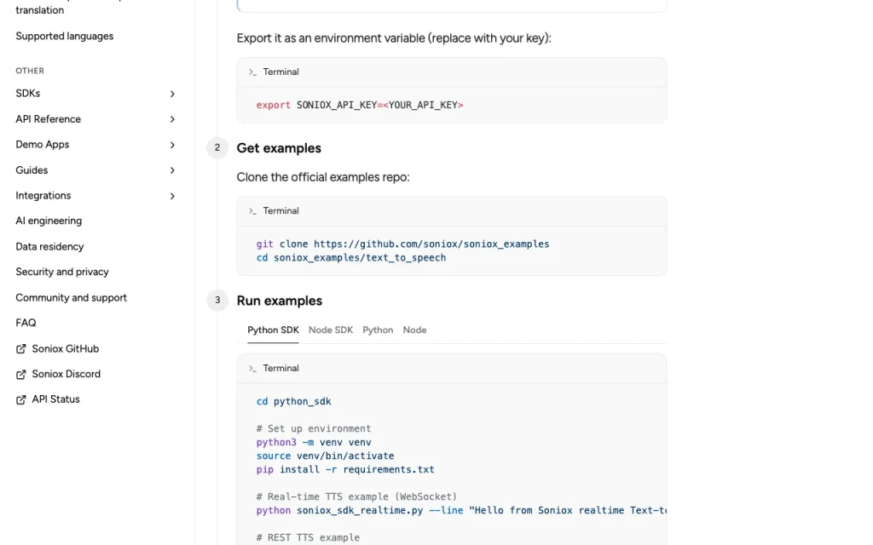Open the SDKs sidebar item
The width and height of the screenshot is (873, 545).
coord(28,94)
